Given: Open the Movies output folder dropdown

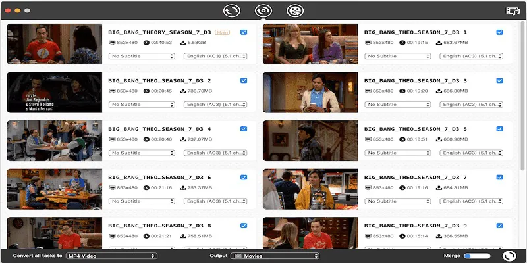Looking at the screenshot, I should [275, 256].
